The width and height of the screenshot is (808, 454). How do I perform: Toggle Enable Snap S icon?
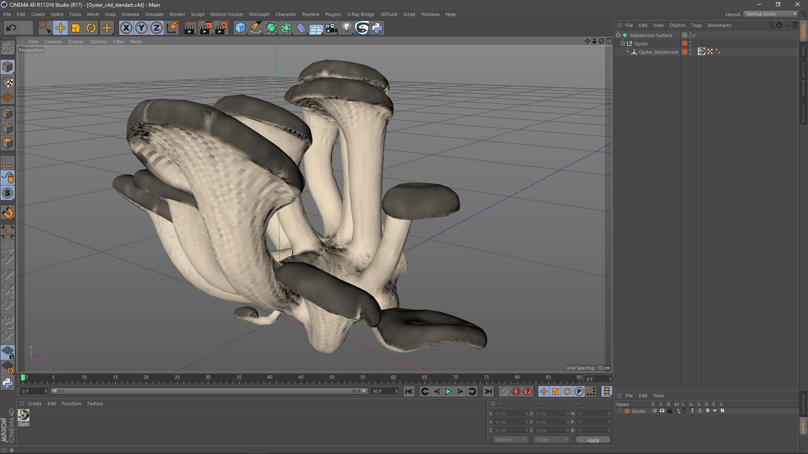8,193
